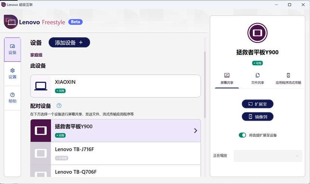The height and width of the screenshot is (184, 310).
Task: Open the 帮助 sidebar section
Action: [x=12, y=98]
